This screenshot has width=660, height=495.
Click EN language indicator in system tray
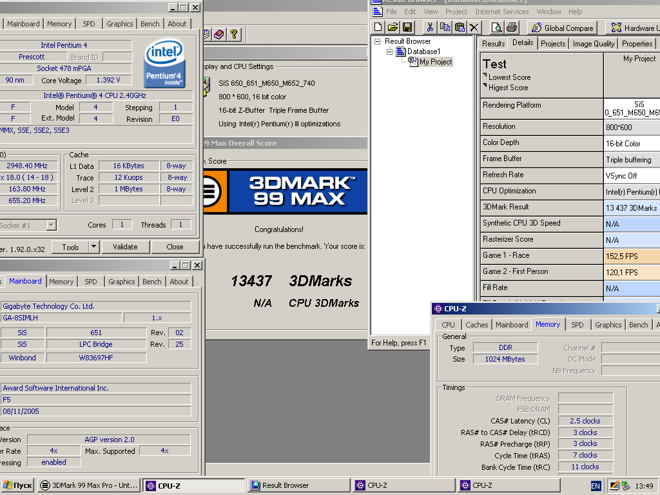(596, 486)
